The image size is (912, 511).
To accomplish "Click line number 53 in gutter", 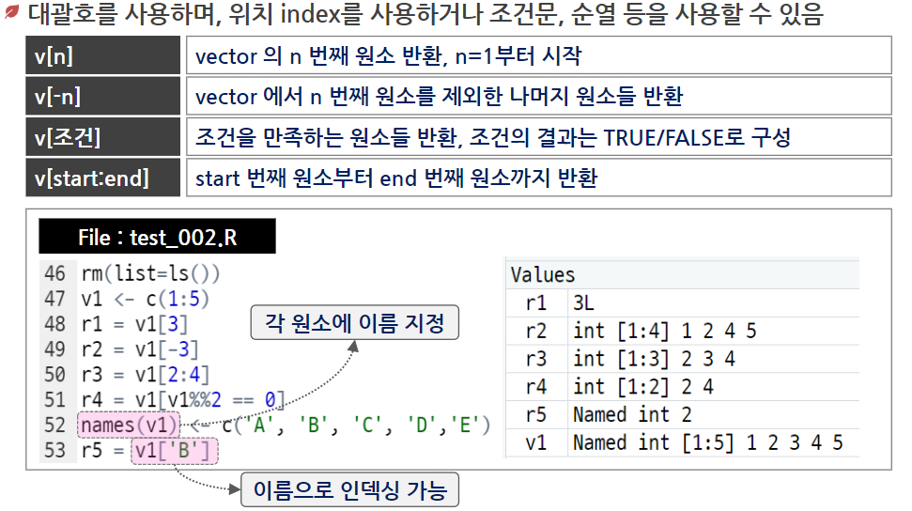I will tap(55, 450).
